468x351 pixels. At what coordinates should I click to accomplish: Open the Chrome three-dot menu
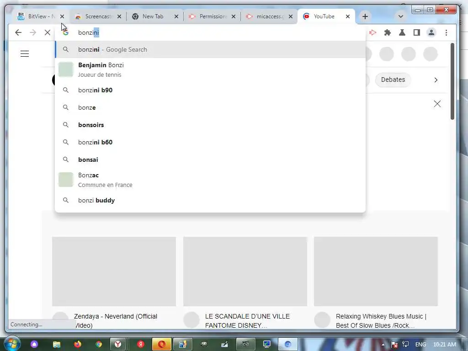click(446, 32)
